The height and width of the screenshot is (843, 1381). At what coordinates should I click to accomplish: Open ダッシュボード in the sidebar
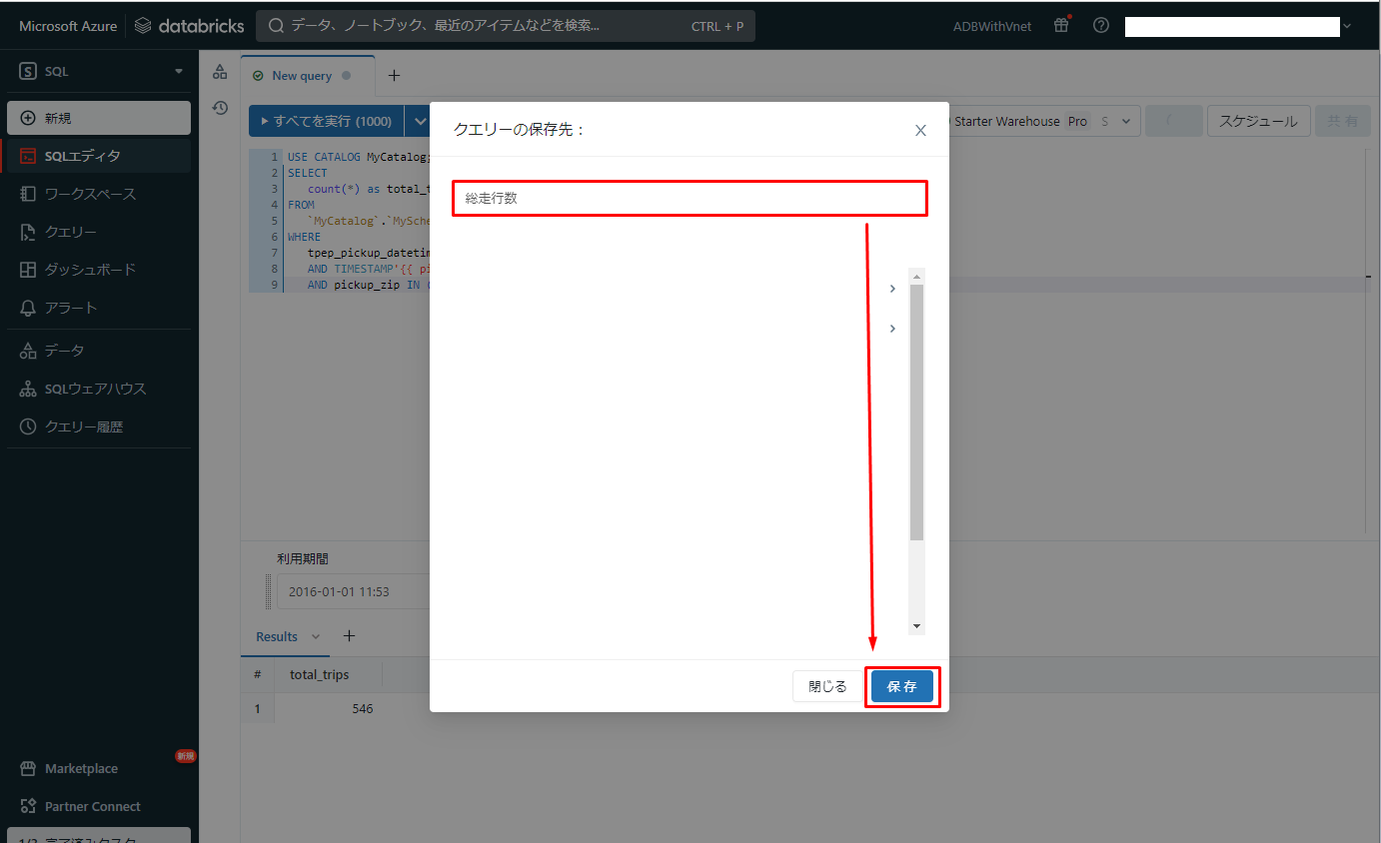99,270
